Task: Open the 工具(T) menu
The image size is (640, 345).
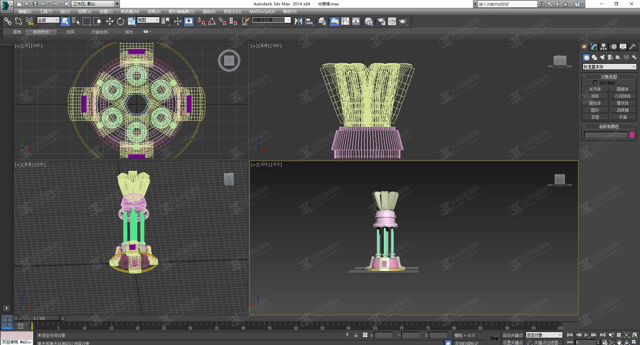Action: click(46, 11)
